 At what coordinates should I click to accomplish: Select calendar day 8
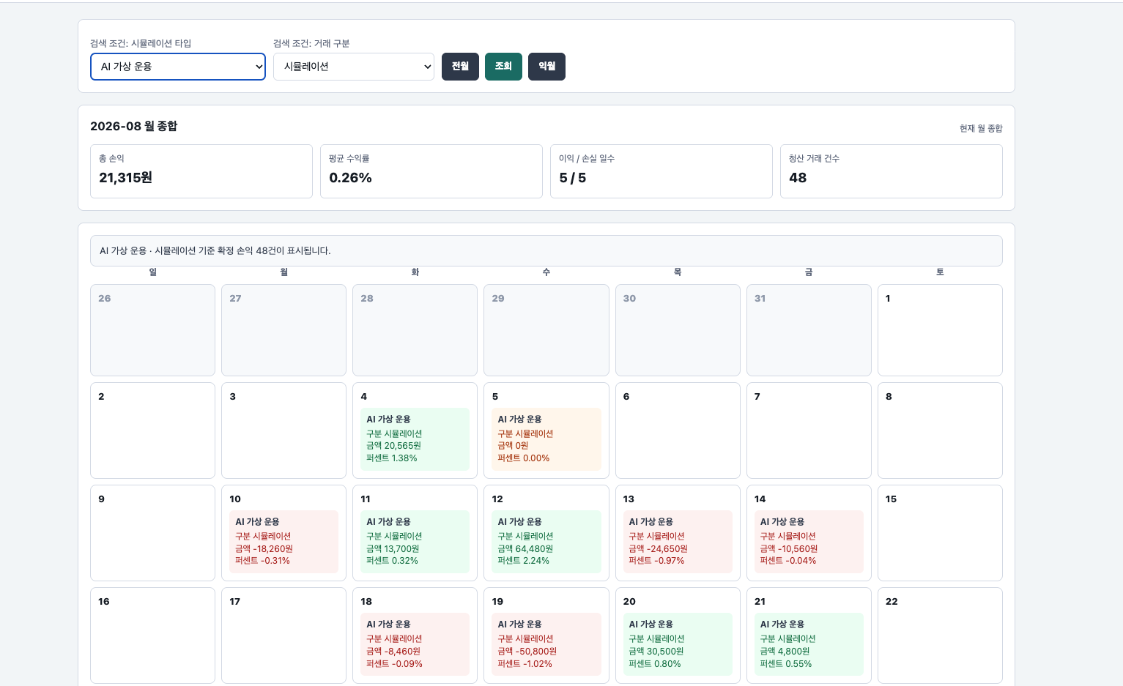click(x=940, y=430)
